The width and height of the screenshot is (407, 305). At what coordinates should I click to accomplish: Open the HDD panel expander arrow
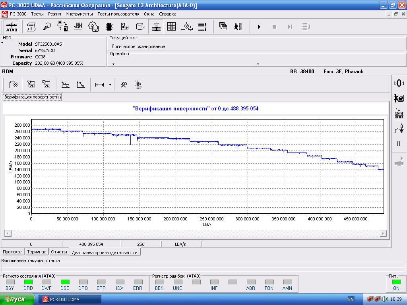(x=2, y=43)
